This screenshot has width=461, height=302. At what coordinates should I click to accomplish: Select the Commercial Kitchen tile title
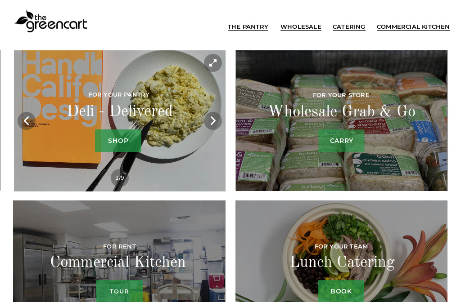tap(118, 262)
